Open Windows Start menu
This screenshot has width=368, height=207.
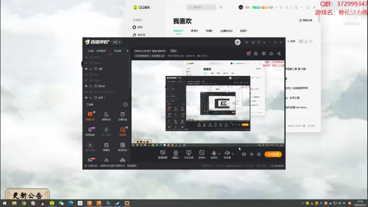[x=5, y=203]
